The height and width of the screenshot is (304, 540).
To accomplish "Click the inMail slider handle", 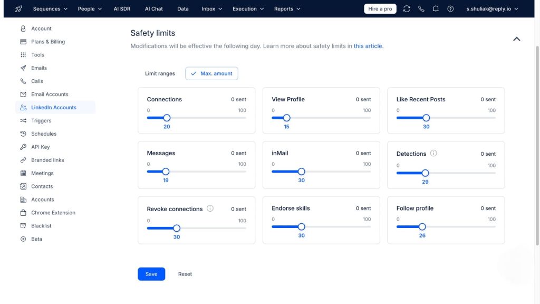I will (301, 172).
